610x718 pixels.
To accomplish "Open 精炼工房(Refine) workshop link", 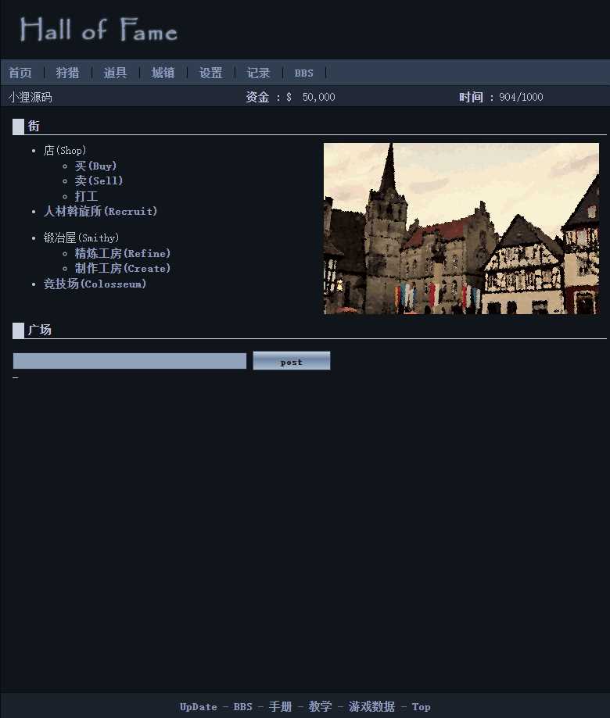I will [x=122, y=253].
